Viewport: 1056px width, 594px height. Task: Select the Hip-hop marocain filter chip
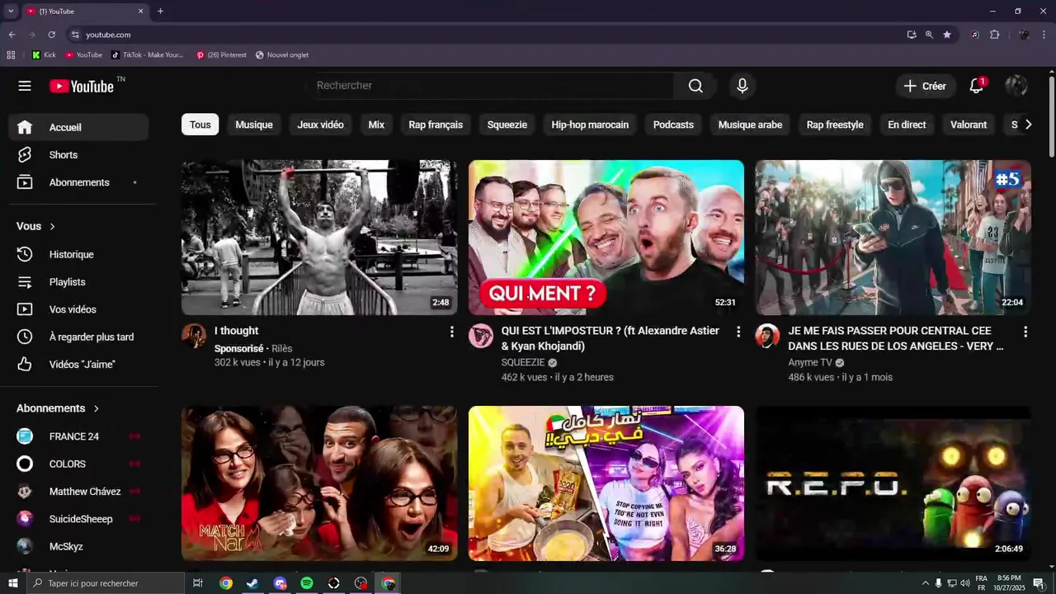point(590,125)
